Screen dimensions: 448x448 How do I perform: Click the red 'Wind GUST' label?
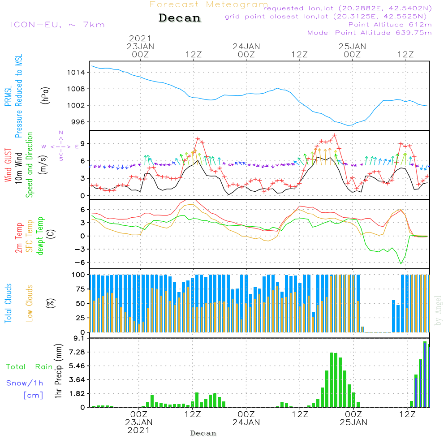(x=8, y=165)
